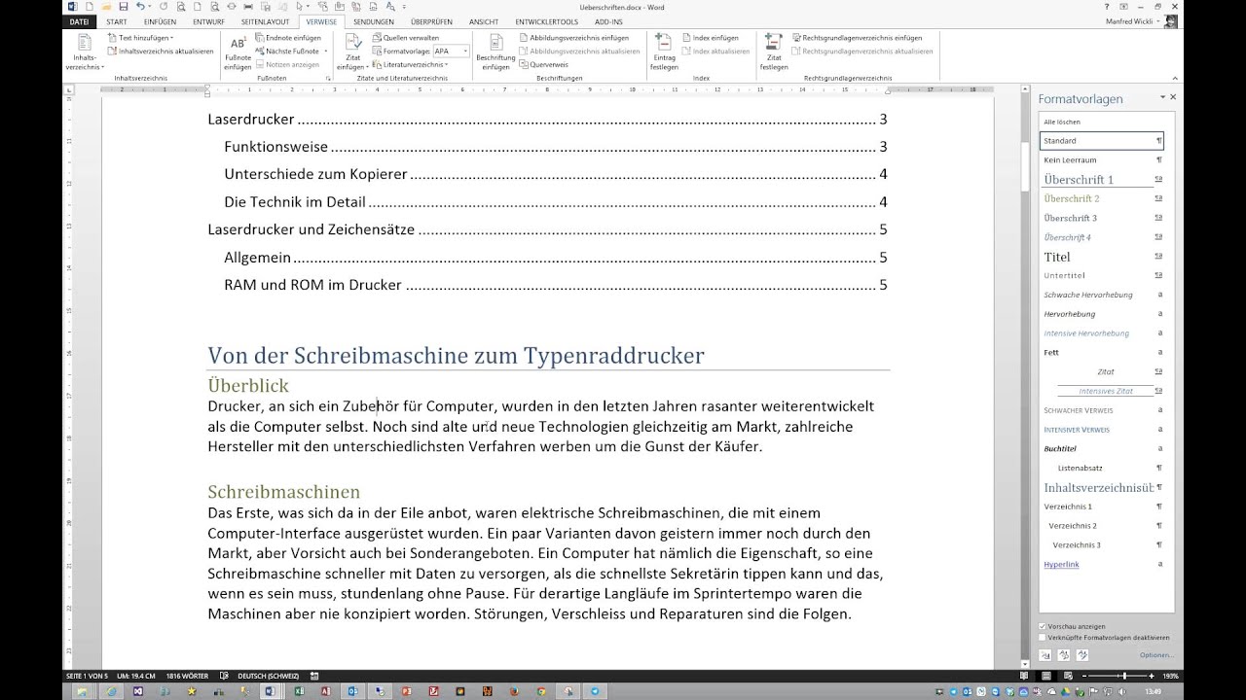The width and height of the screenshot is (1246, 700).
Task: Open Literaturverzeichnis dropdown
Action: coord(409,64)
